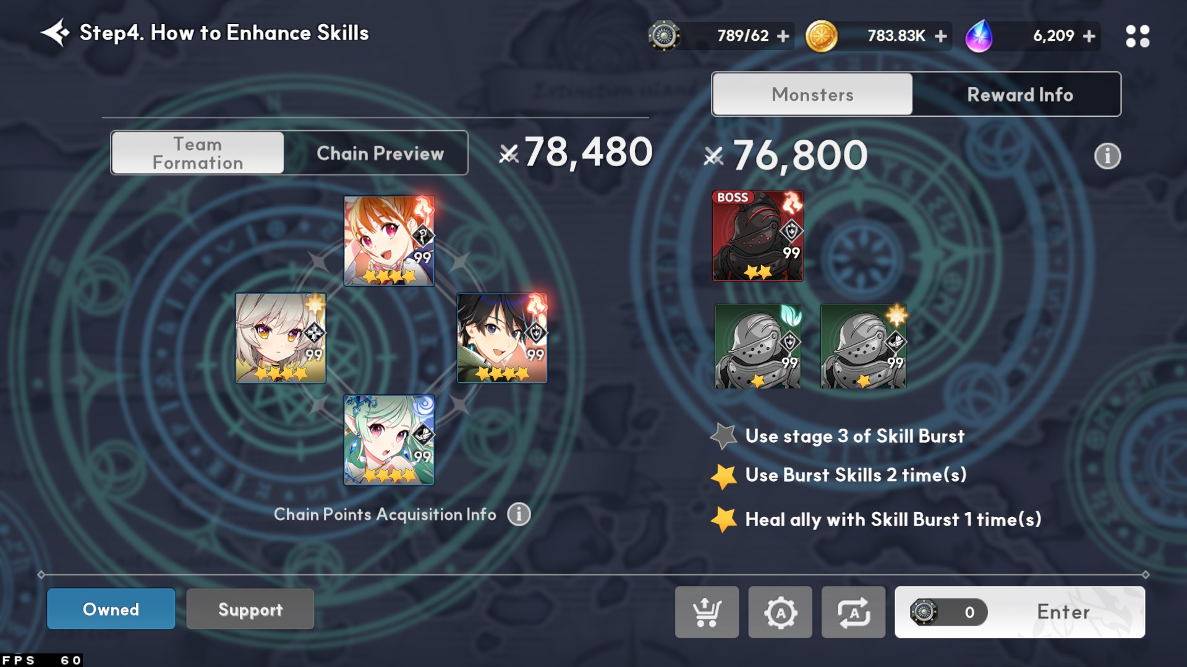Image resolution: width=1187 pixels, height=667 pixels.
Task: Select the Team Formation tab
Action: point(198,153)
